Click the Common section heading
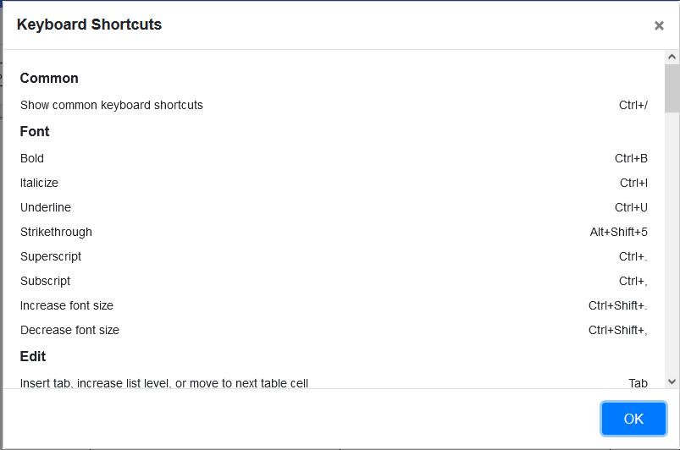This screenshot has width=680, height=450. (x=49, y=78)
